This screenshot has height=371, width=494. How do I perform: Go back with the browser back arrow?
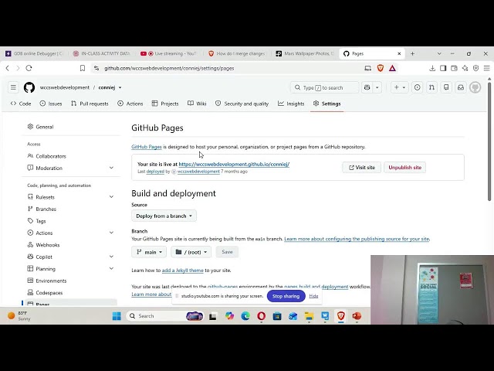coord(8,68)
